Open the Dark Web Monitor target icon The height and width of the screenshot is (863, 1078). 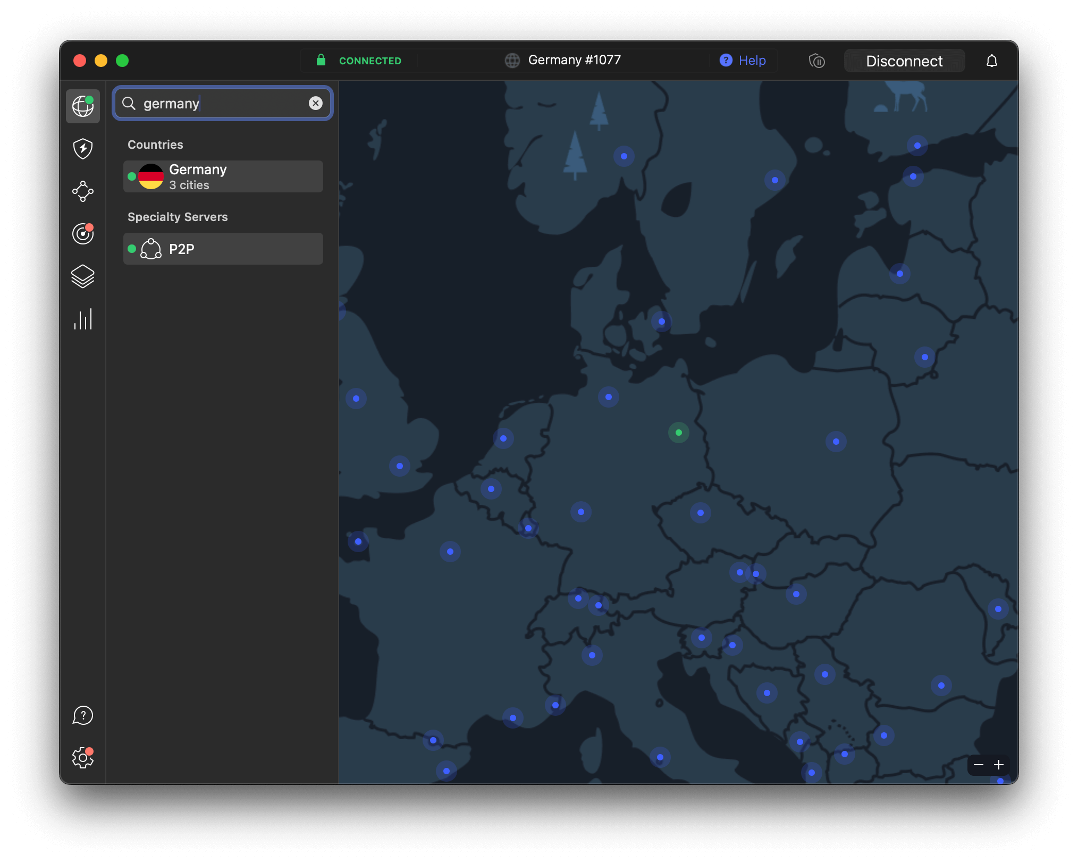pyautogui.click(x=83, y=234)
